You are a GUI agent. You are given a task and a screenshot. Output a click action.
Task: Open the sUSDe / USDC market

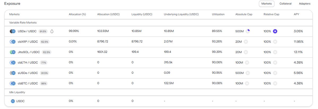(x=28, y=73)
